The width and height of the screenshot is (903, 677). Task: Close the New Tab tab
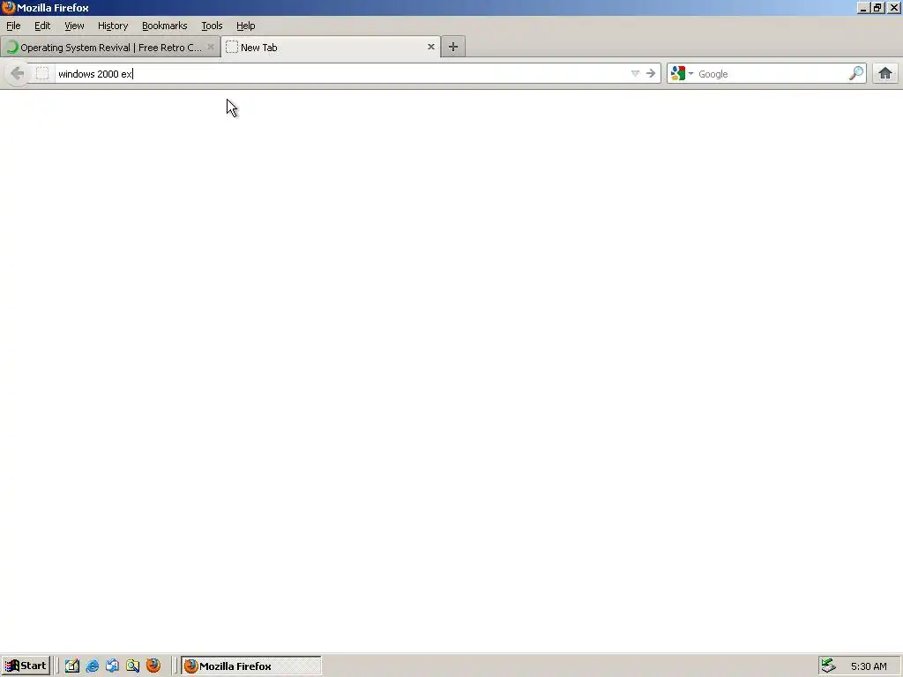tap(430, 47)
